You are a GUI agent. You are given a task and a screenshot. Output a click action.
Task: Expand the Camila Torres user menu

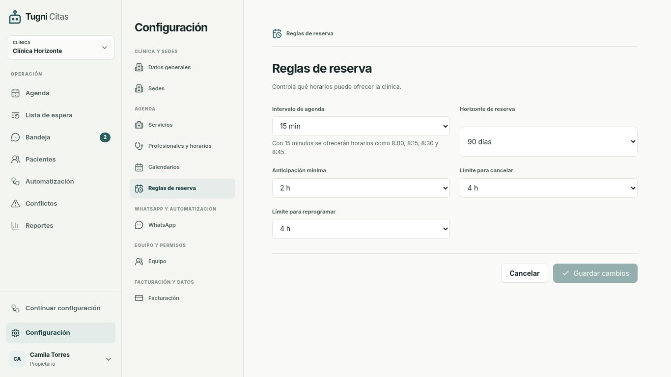click(x=60, y=359)
